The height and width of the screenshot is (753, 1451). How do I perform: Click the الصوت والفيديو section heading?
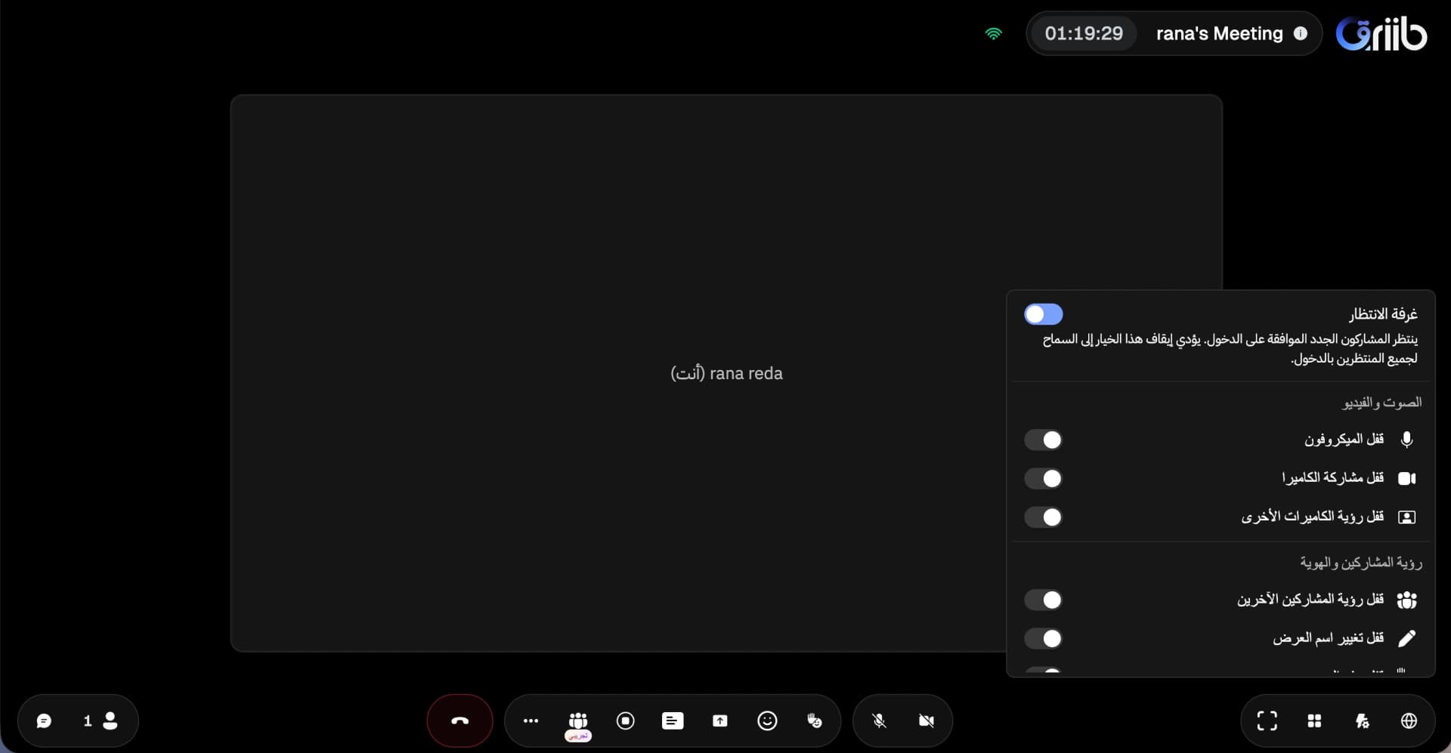tap(1381, 403)
